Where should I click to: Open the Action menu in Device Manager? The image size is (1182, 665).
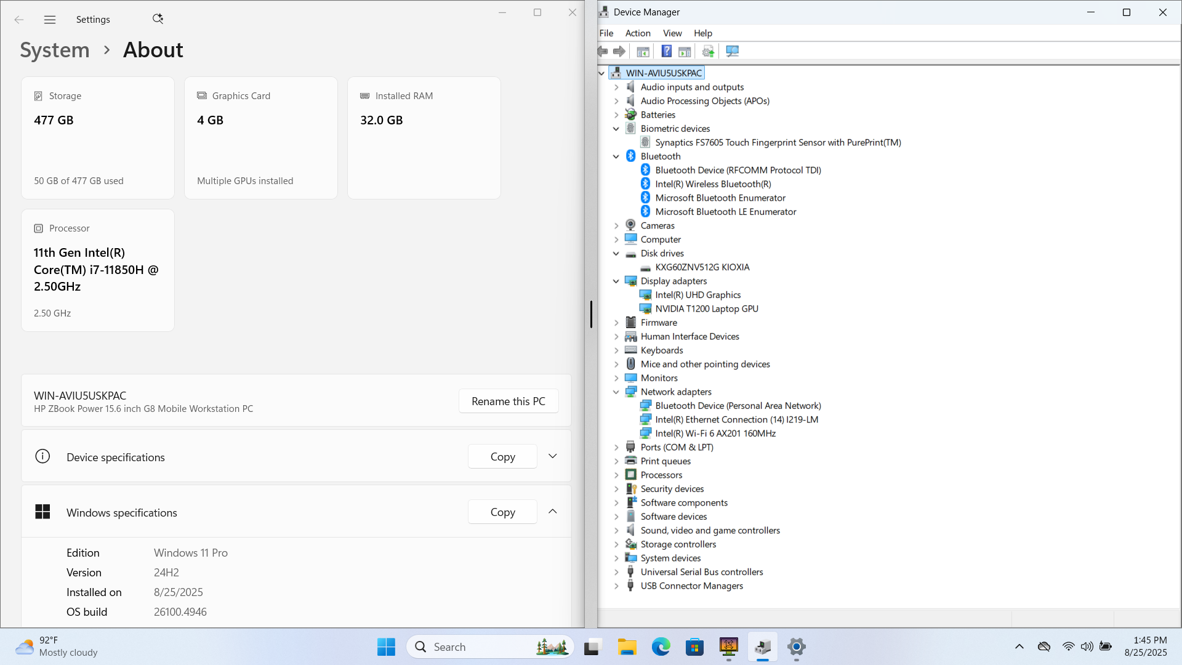[x=638, y=33]
